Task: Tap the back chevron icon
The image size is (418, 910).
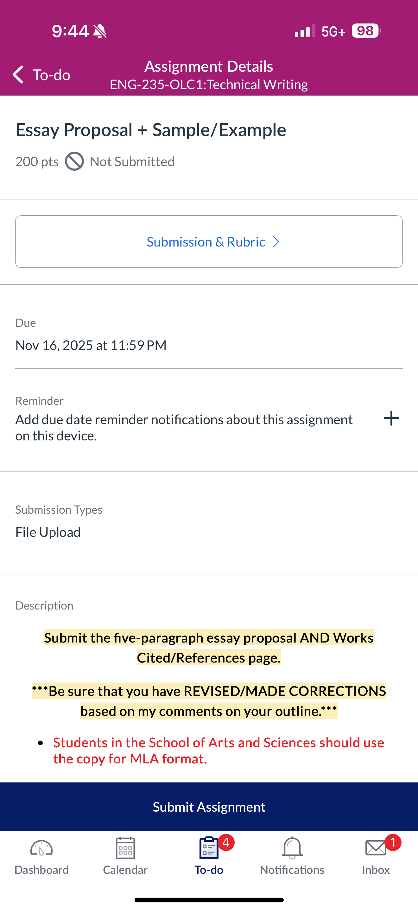Action: pyautogui.click(x=18, y=75)
